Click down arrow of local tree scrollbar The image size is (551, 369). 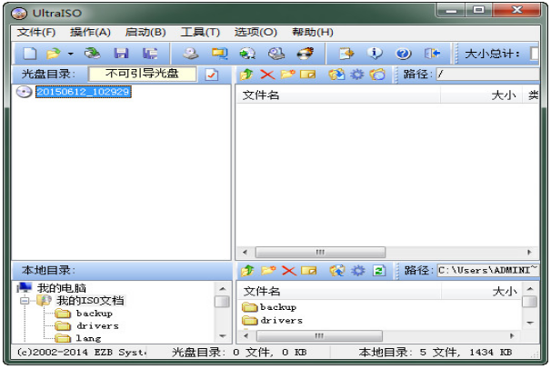(223, 336)
